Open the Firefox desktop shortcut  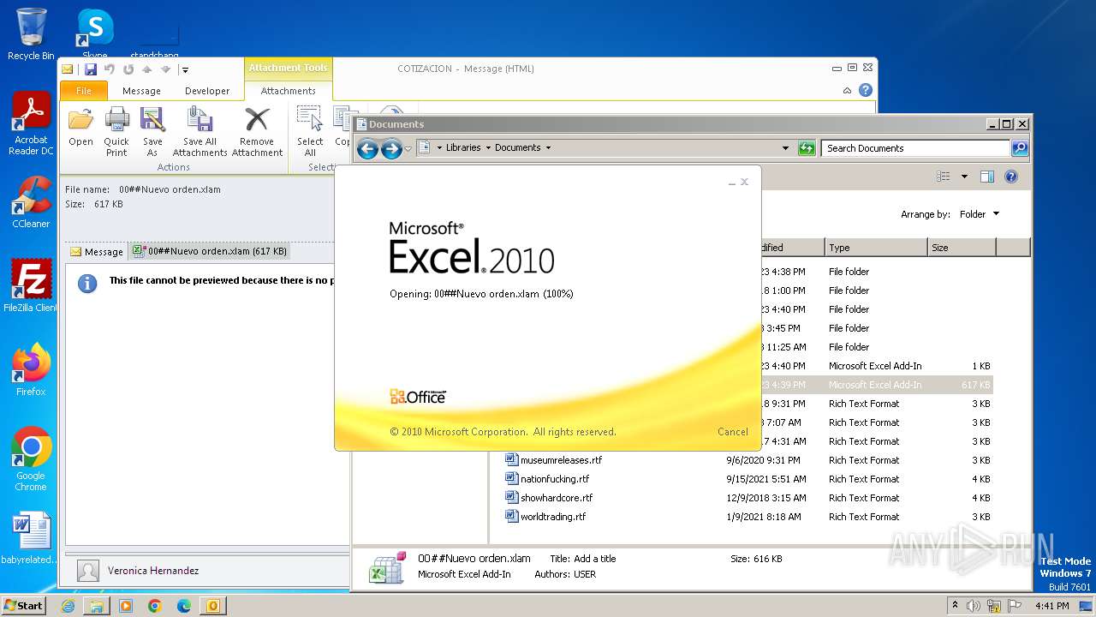tap(31, 370)
